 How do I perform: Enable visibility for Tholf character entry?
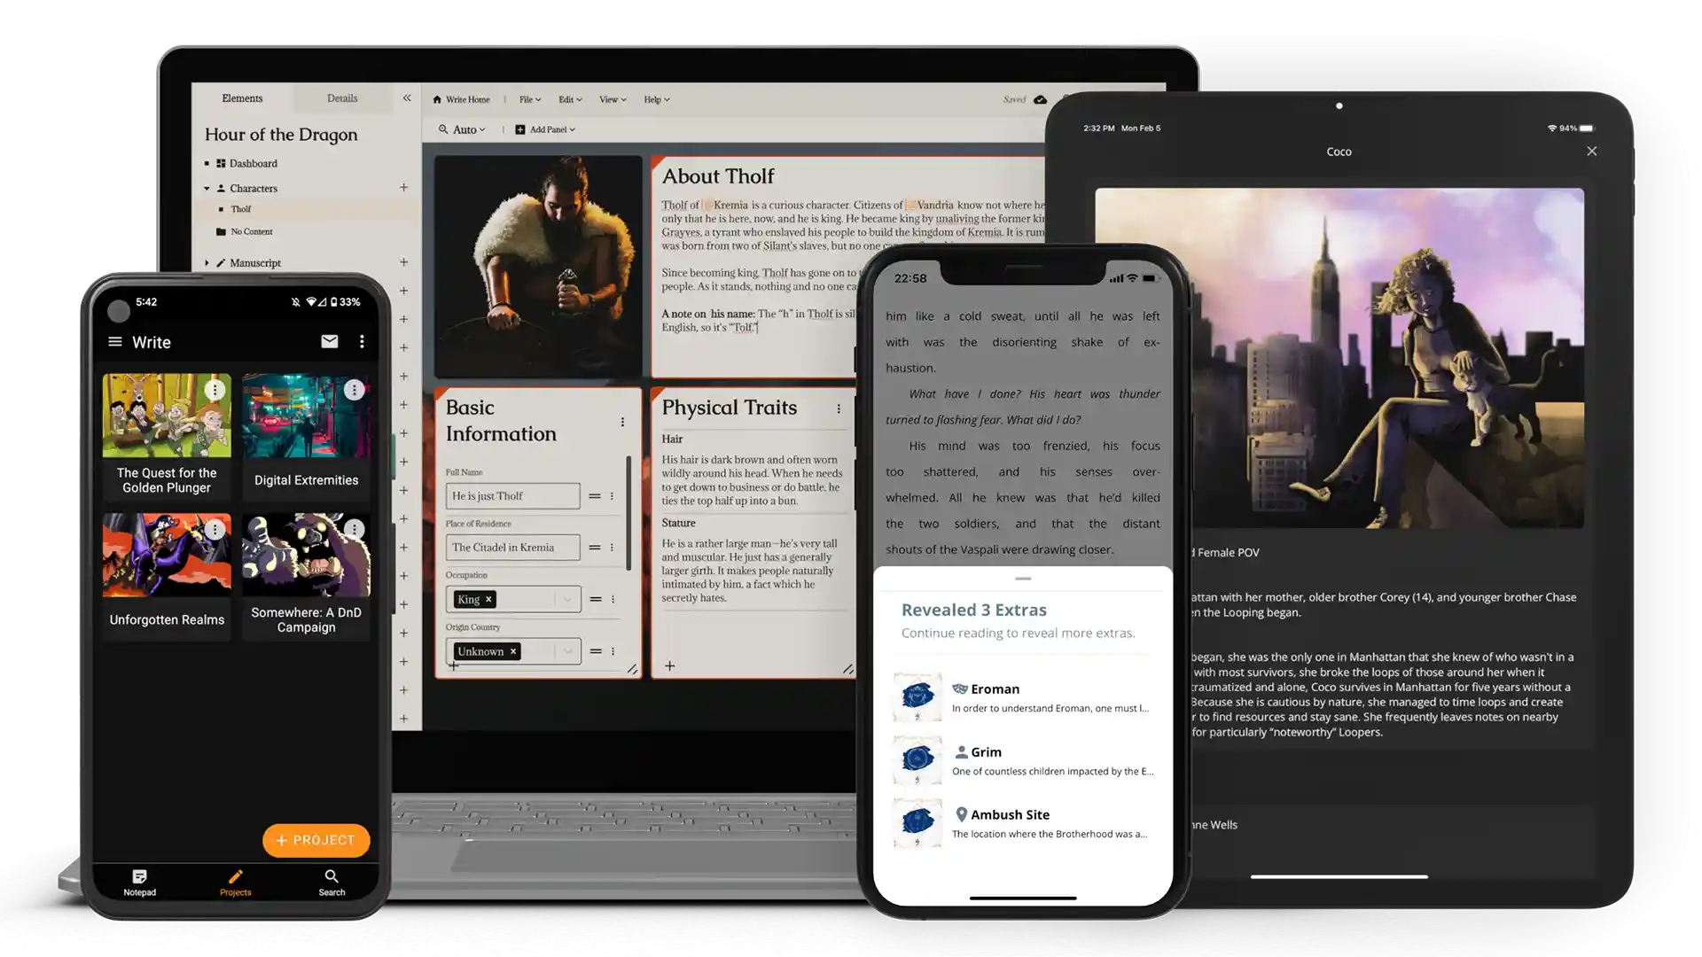(223, 209)
